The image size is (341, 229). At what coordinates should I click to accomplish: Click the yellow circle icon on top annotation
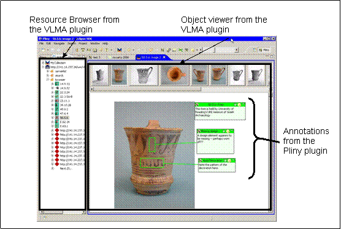click(x=239, y=105)
